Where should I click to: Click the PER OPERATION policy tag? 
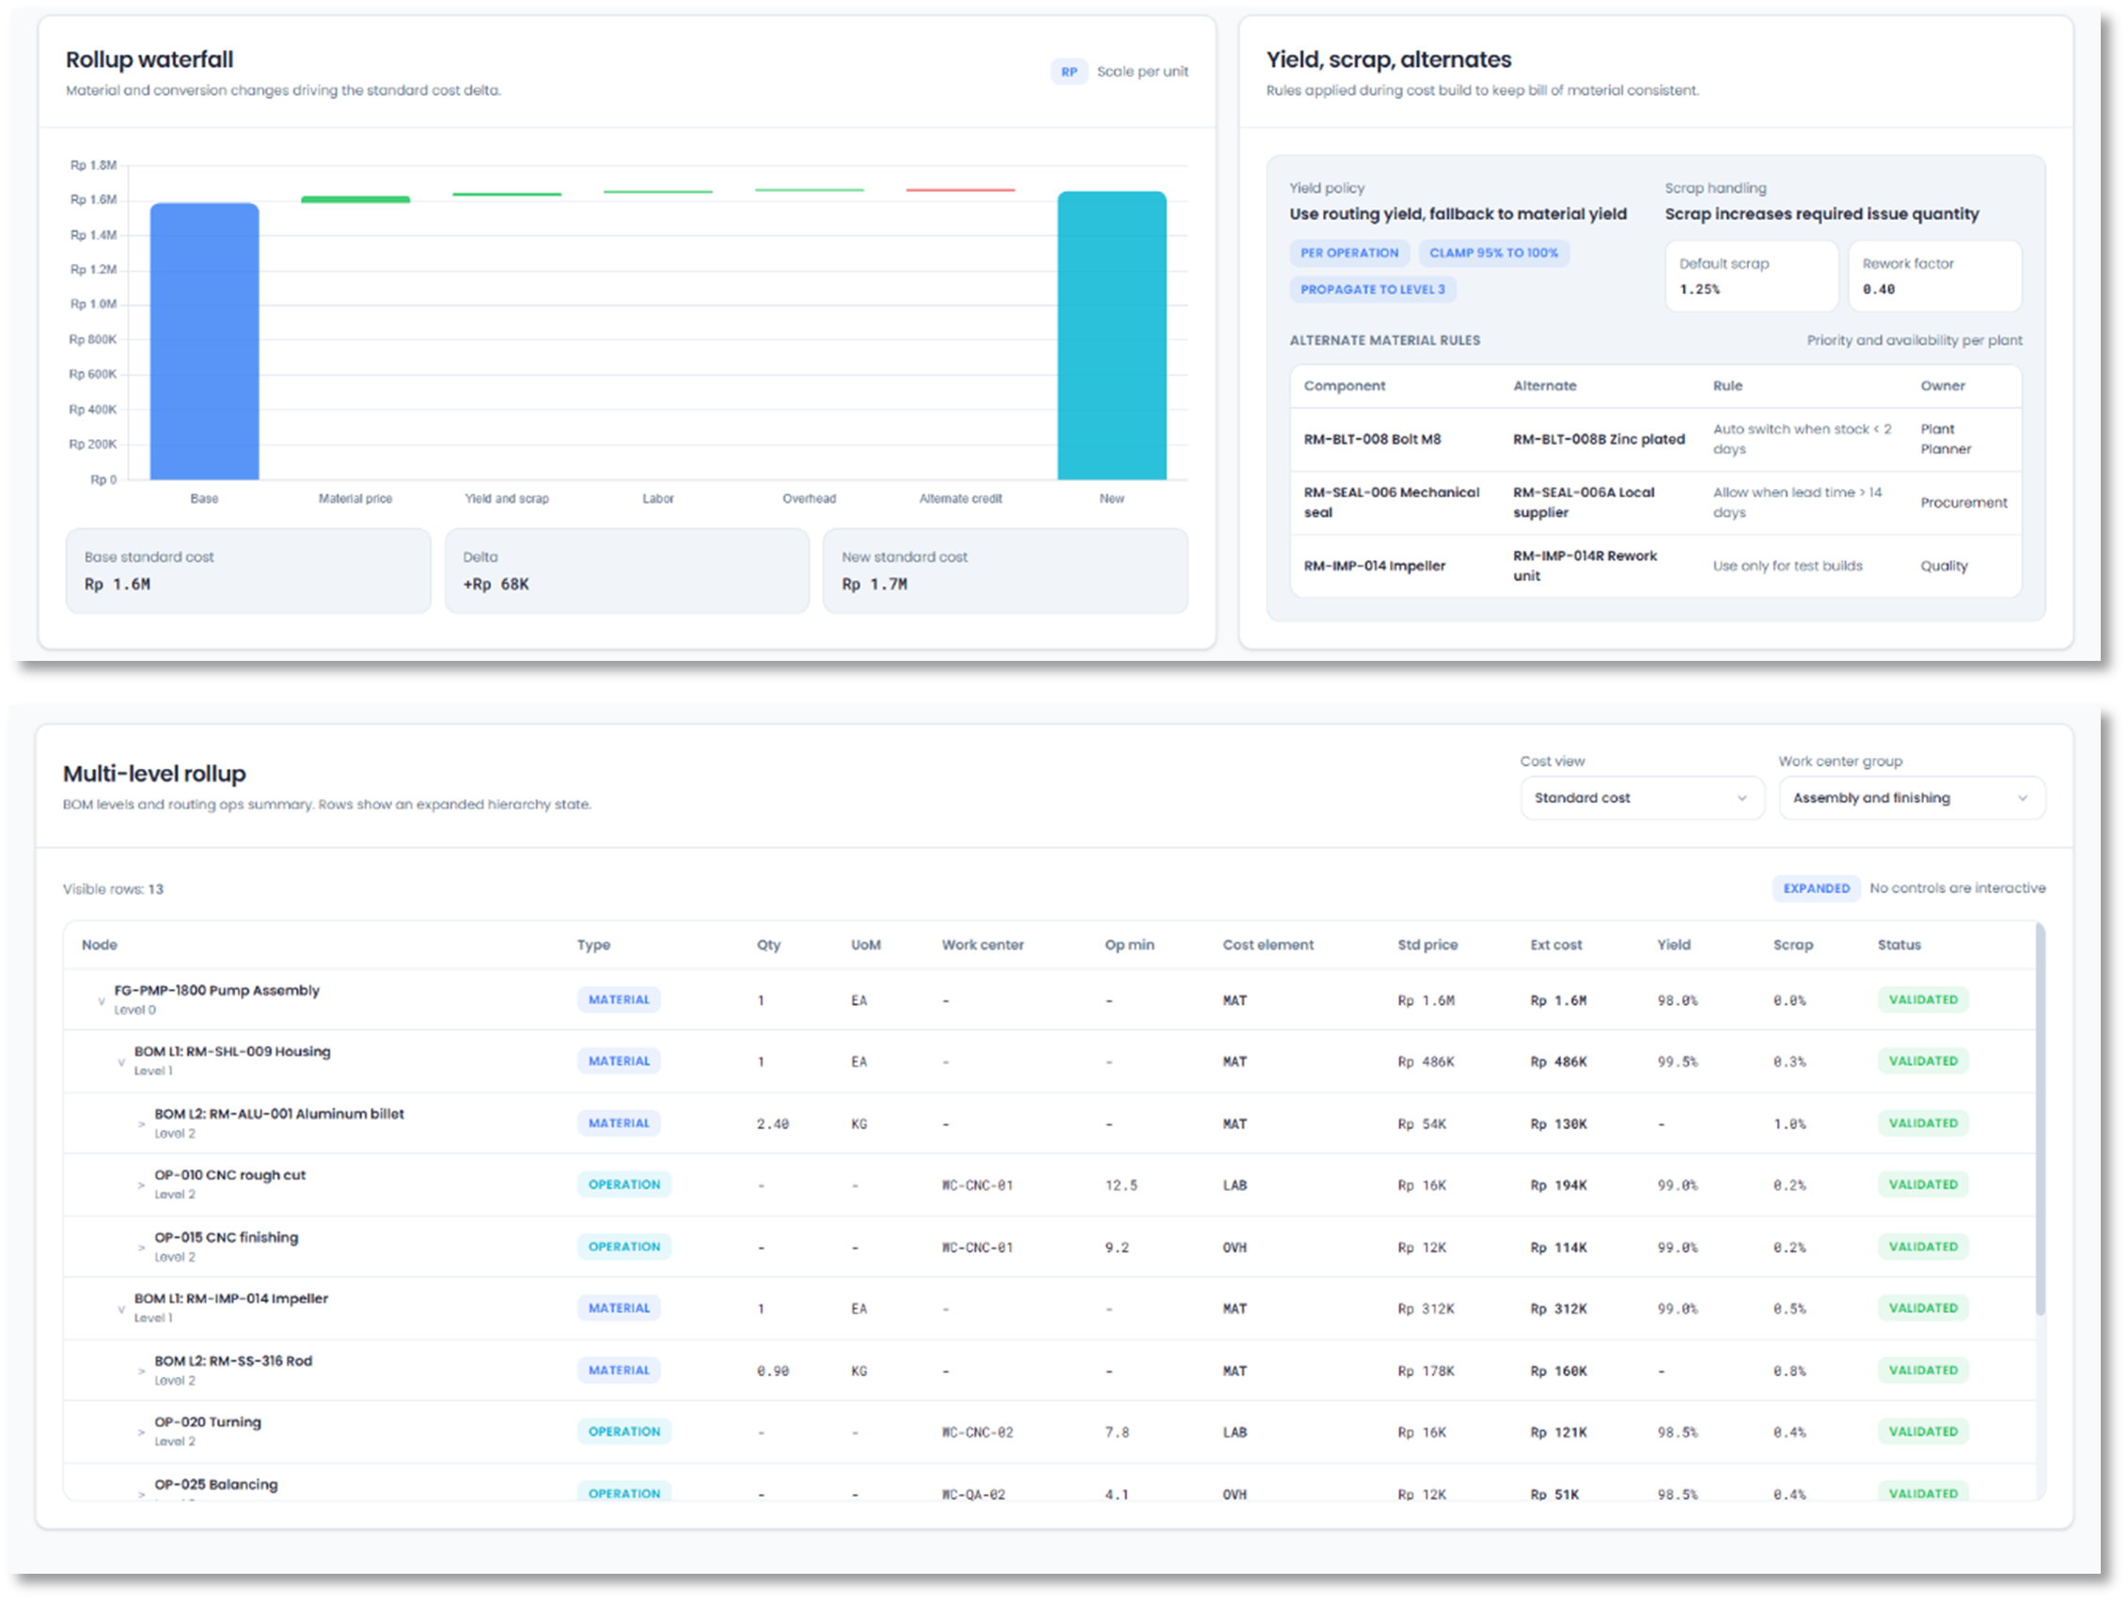(x=1348, y=253)
